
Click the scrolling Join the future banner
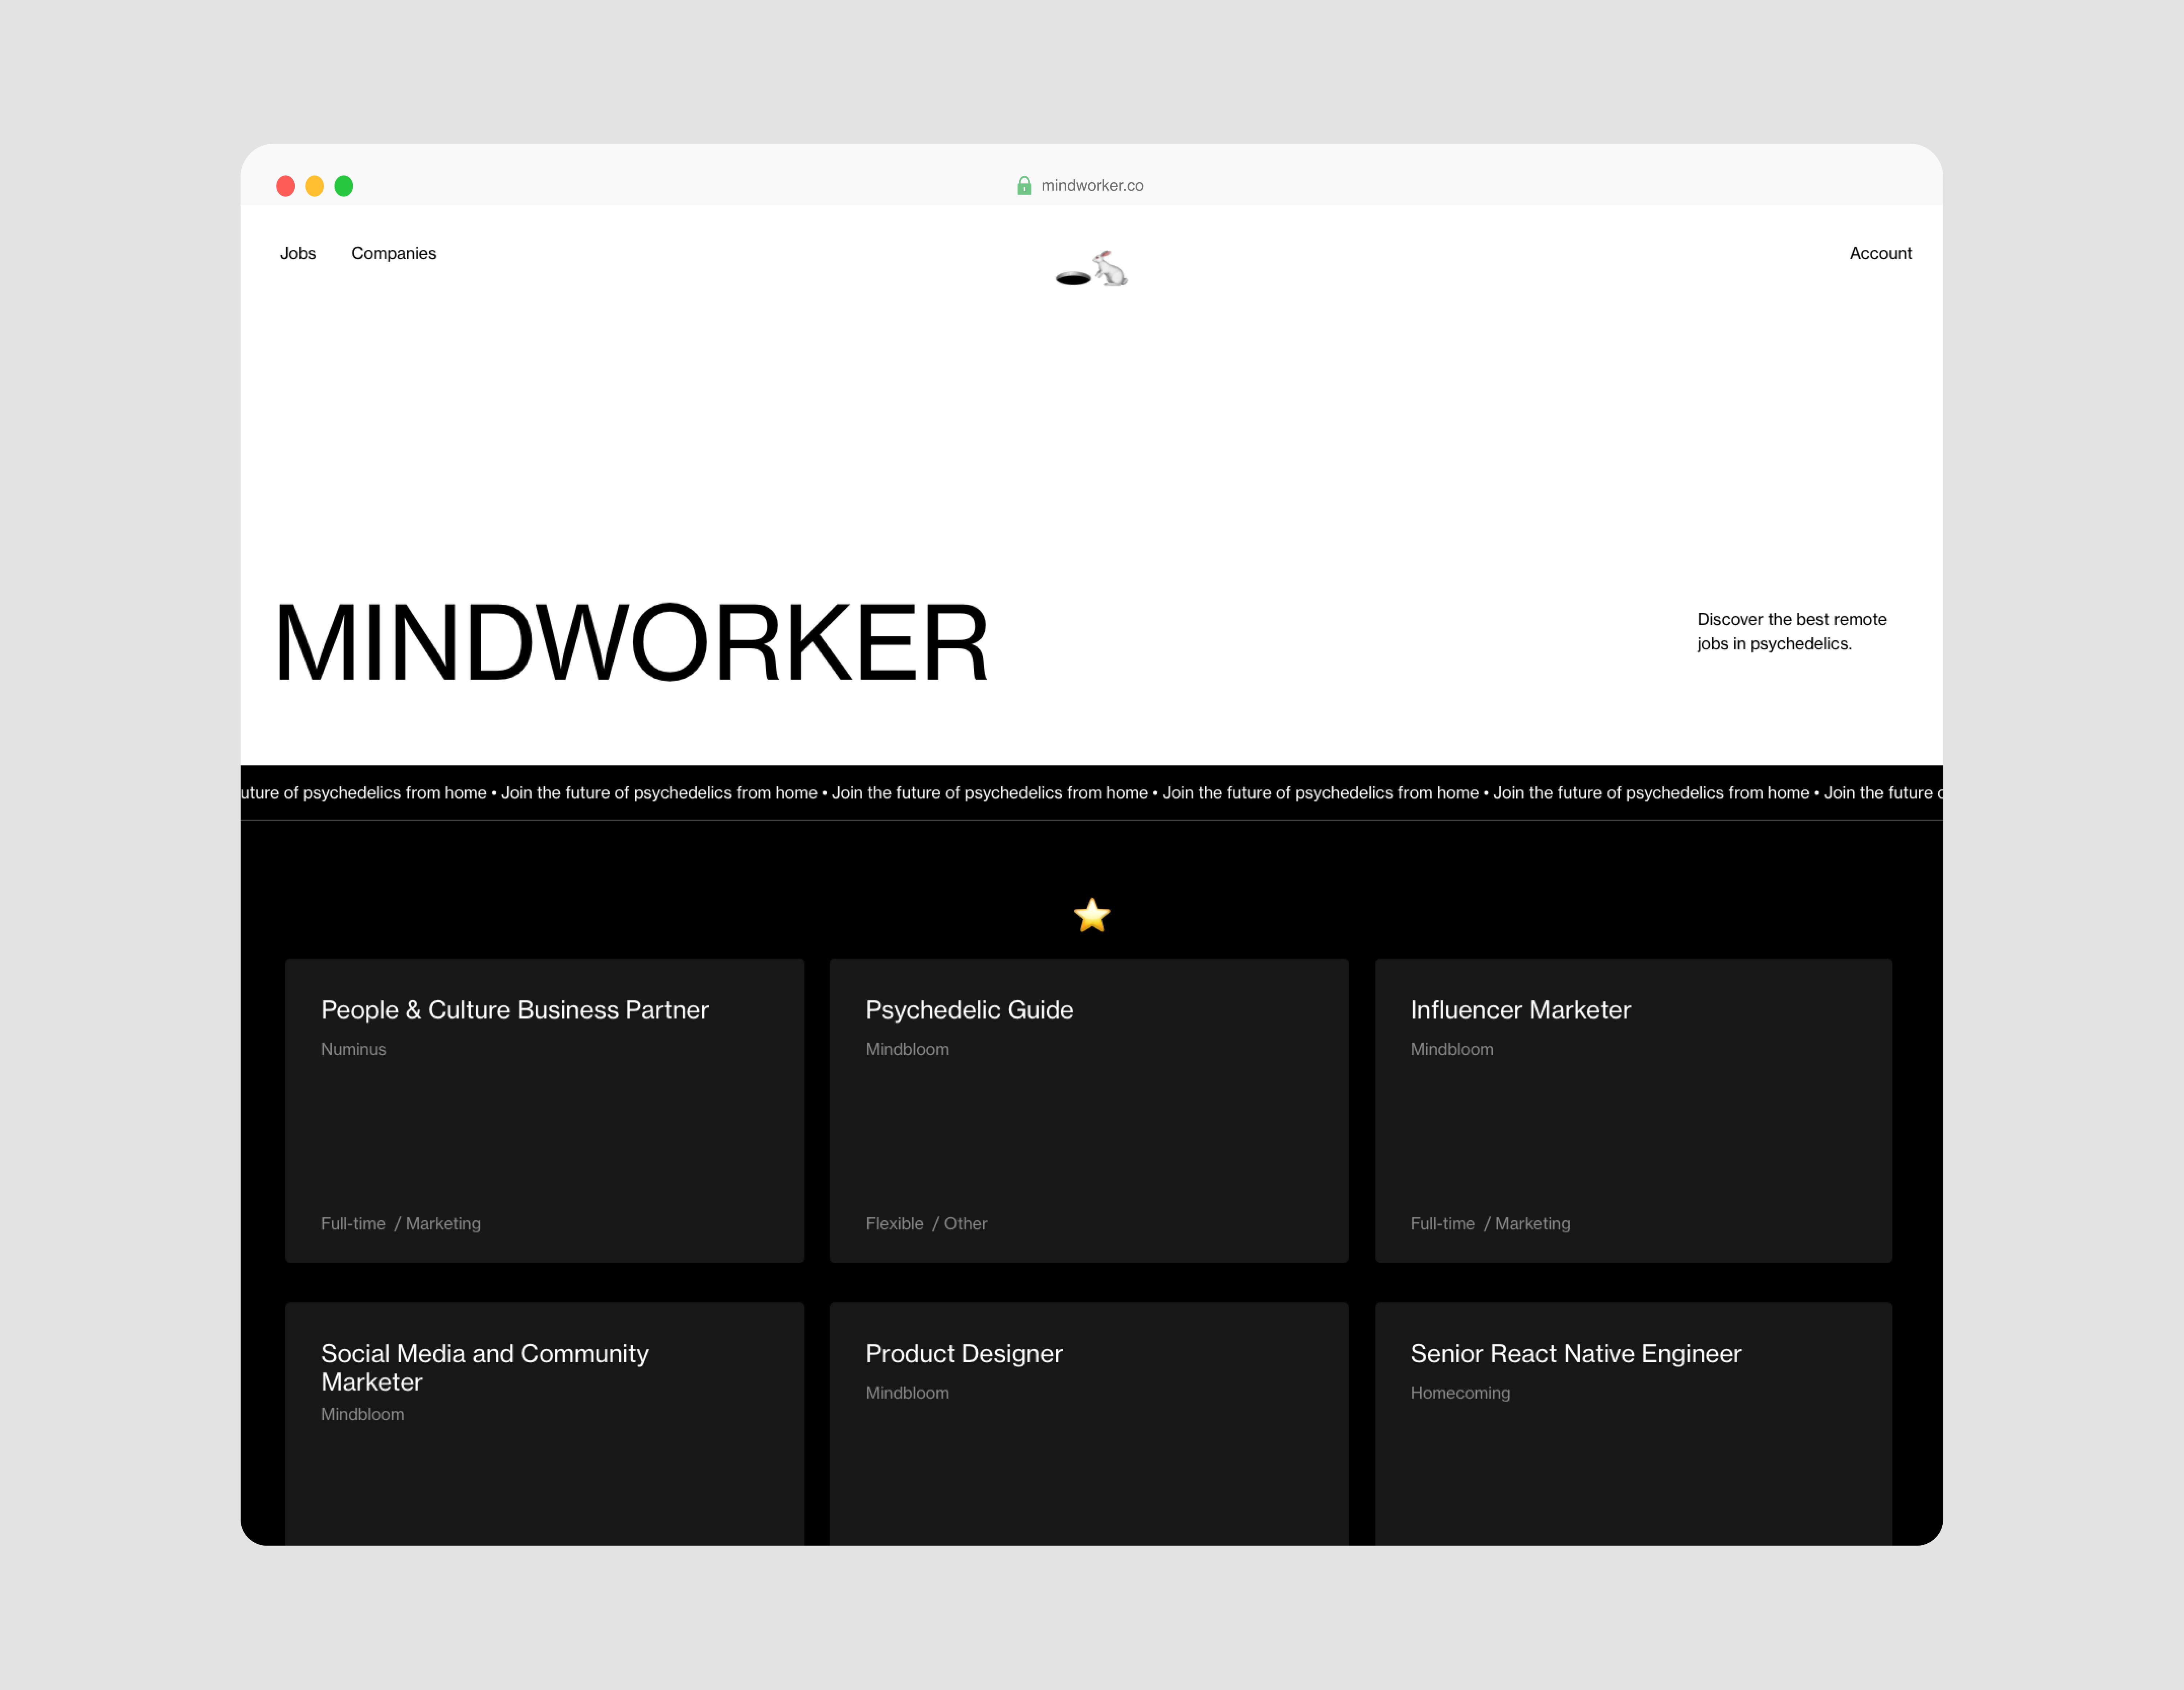(1092, 793)
